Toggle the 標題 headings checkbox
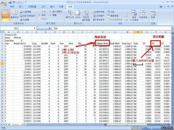This screenshot has height=130, width=174. (50, 15)
